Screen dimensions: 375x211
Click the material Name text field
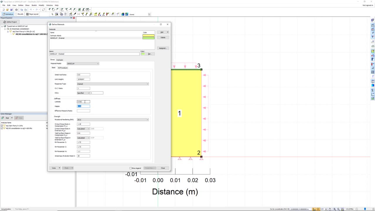[x=94, y=54]
